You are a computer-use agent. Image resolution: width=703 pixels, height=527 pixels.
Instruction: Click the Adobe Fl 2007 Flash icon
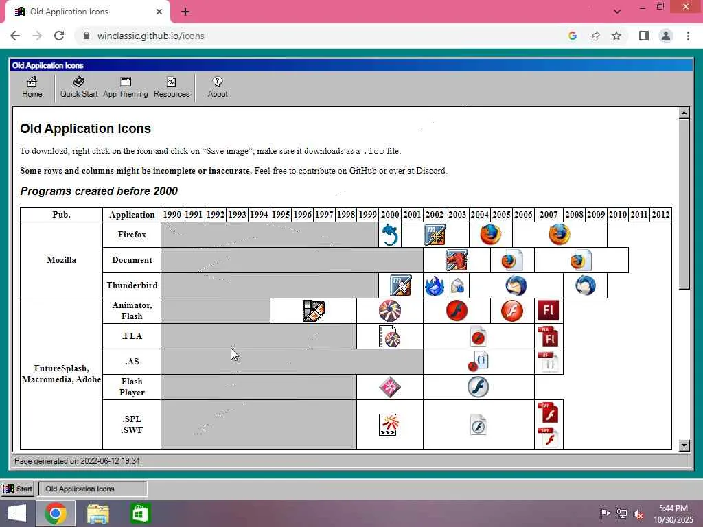(549, 311)
